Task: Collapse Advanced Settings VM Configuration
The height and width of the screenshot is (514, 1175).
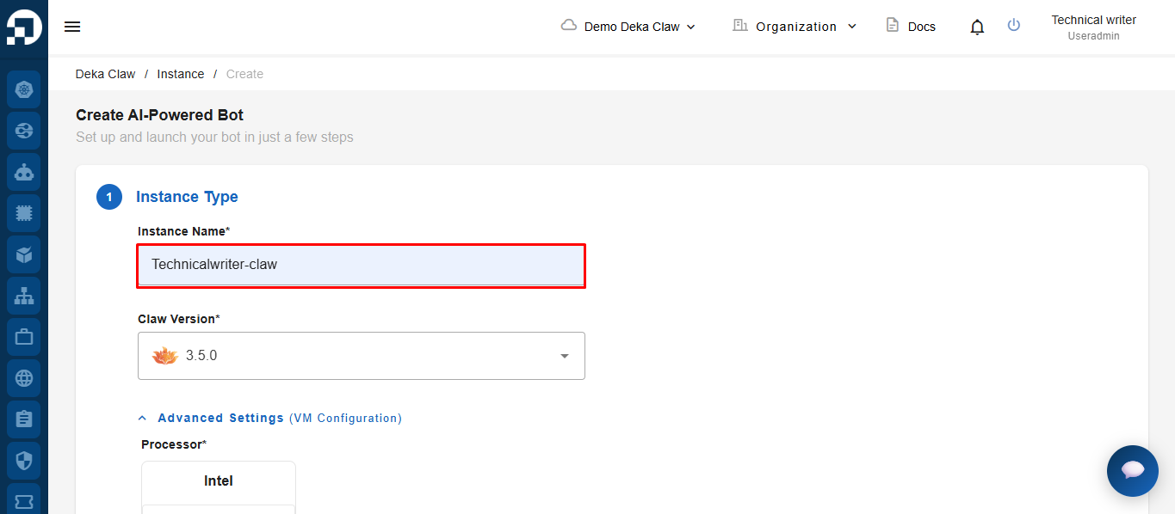Action: (269, 418)
